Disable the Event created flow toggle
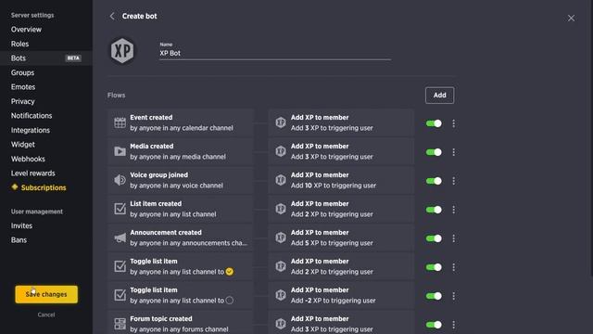This screenshot has height=334, width=593. pyautogui.click(x=434, y=123)
